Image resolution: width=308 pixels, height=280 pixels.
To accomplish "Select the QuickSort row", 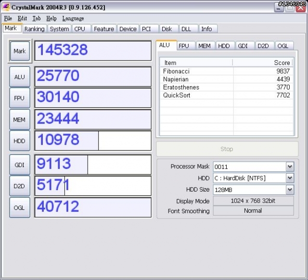I will point(227,95).
